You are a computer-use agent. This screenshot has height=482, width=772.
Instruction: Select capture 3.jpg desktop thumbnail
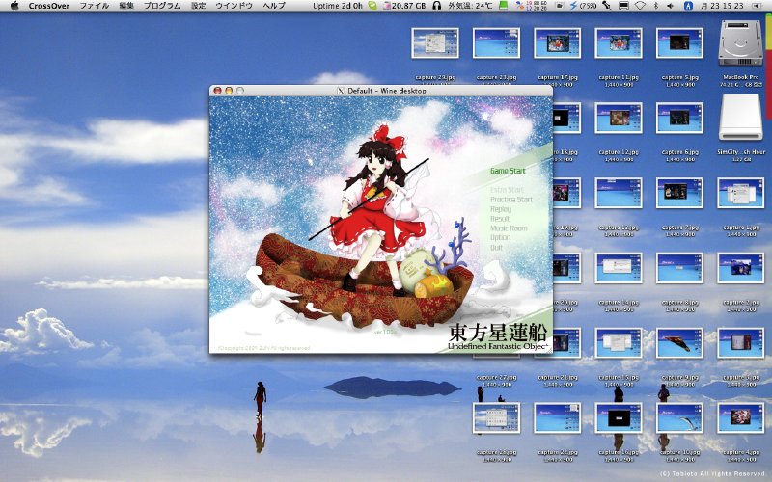click(740, 343)
